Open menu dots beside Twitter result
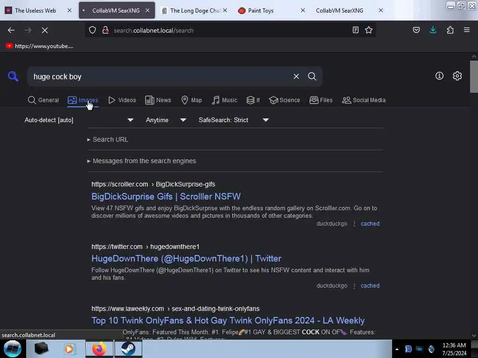This screenshot has width=478, height=358. click(x=354, y=286)
